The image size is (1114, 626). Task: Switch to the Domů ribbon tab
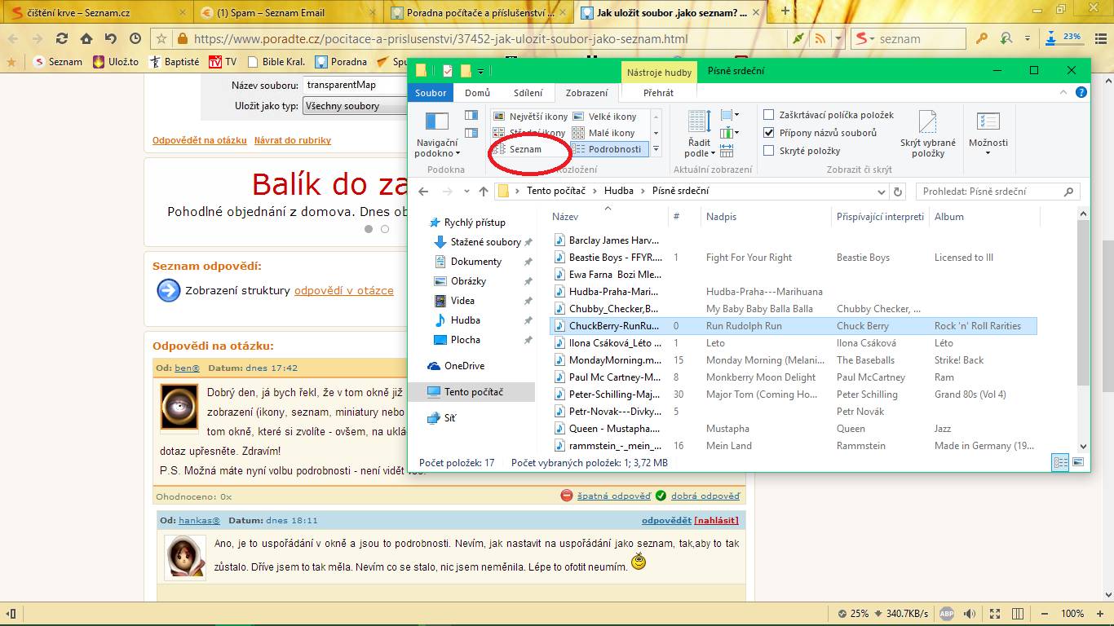click(x=477, y=93)
